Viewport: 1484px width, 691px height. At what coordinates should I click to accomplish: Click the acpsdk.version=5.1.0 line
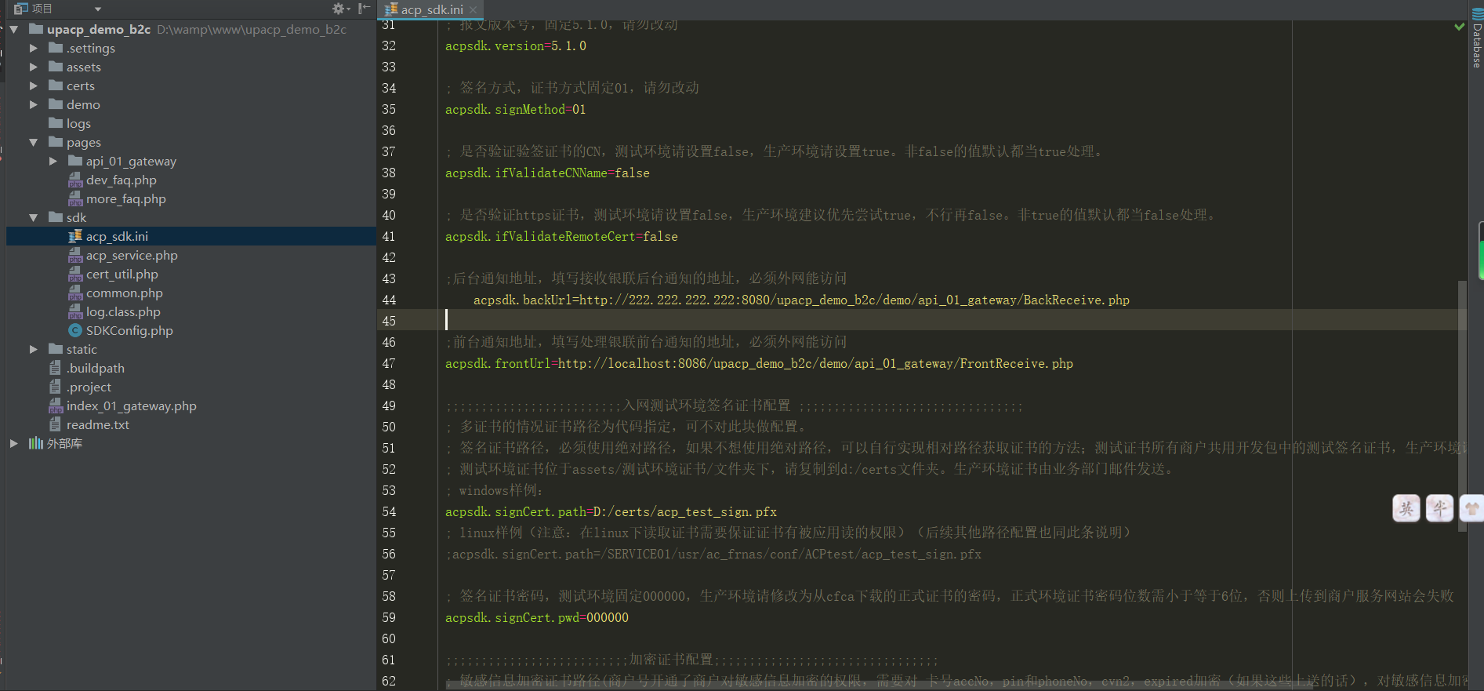click(516, 46)
